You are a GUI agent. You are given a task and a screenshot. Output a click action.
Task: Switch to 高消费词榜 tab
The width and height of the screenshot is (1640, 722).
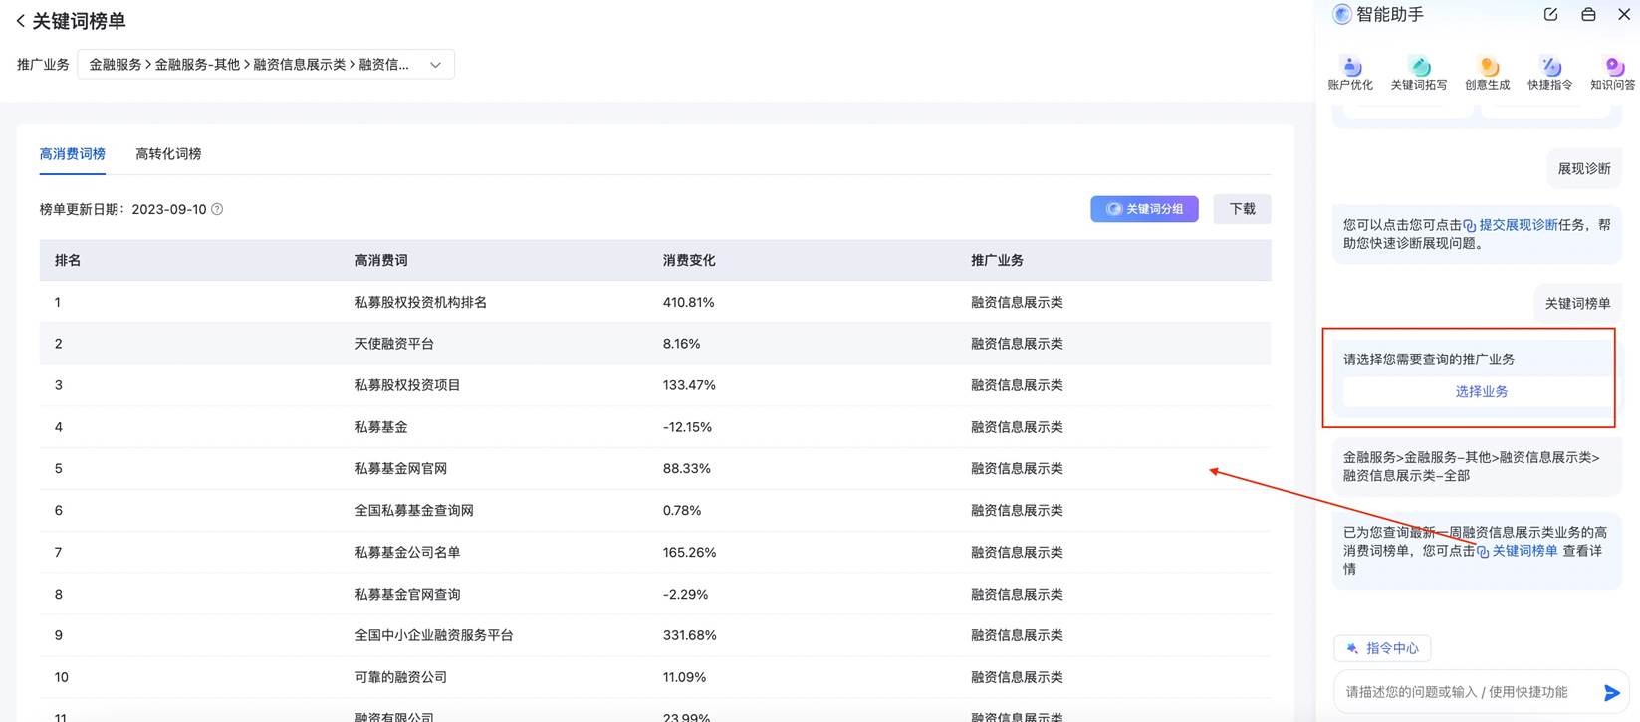click(72, 154)
